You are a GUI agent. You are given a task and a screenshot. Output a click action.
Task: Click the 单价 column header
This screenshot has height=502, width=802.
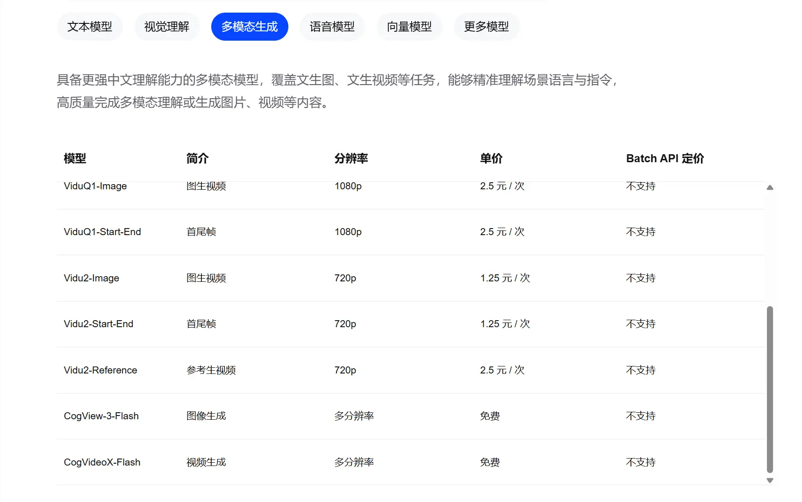[x=491, y=158]
